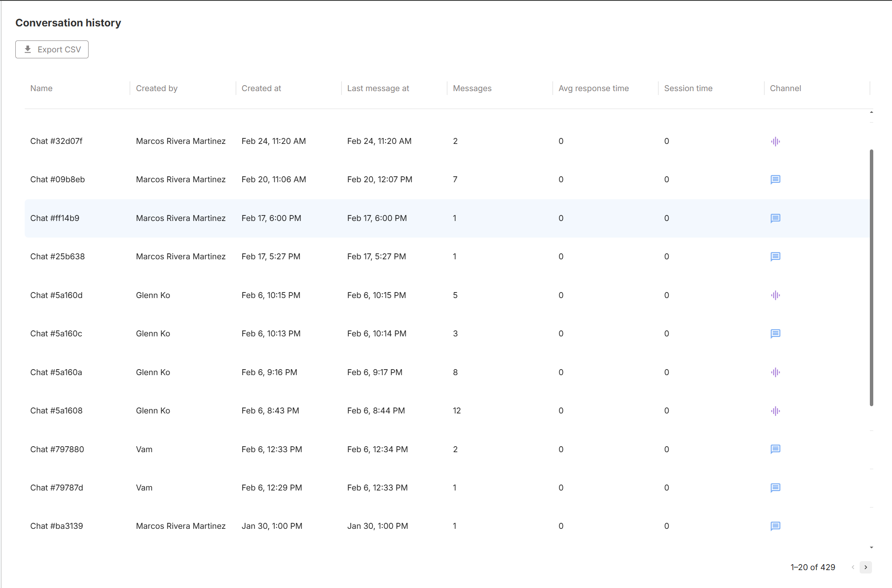Click message count 12 for Chat #5a1608
Viewport: 892px width, 588px height.
pyautogui.click(x=457, y=410)
